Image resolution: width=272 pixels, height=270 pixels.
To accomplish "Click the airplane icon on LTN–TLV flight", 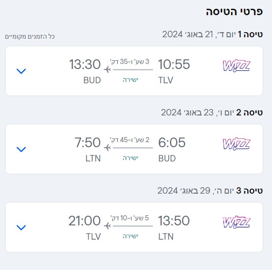I will pyautogui.click(x=107, y=226).
